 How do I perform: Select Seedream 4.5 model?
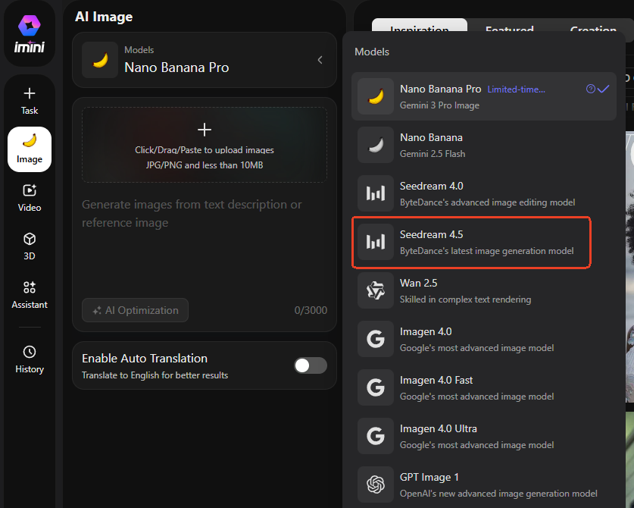471,242
